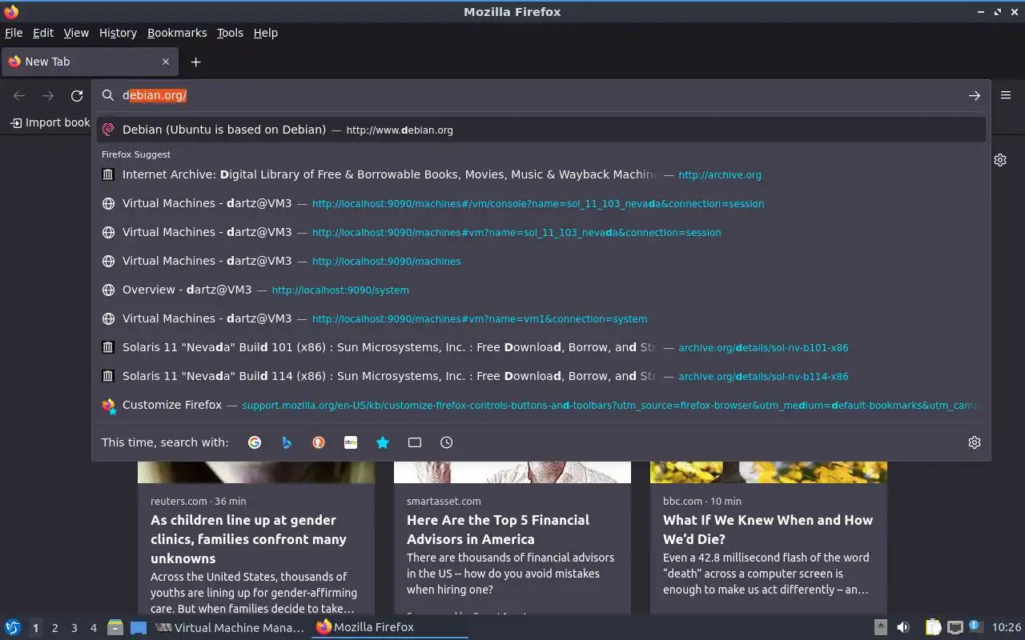Go forward using the forward arrow
Image resolution: width=1025 pixels, height=640 pixels.
click(x=48, y=96)
